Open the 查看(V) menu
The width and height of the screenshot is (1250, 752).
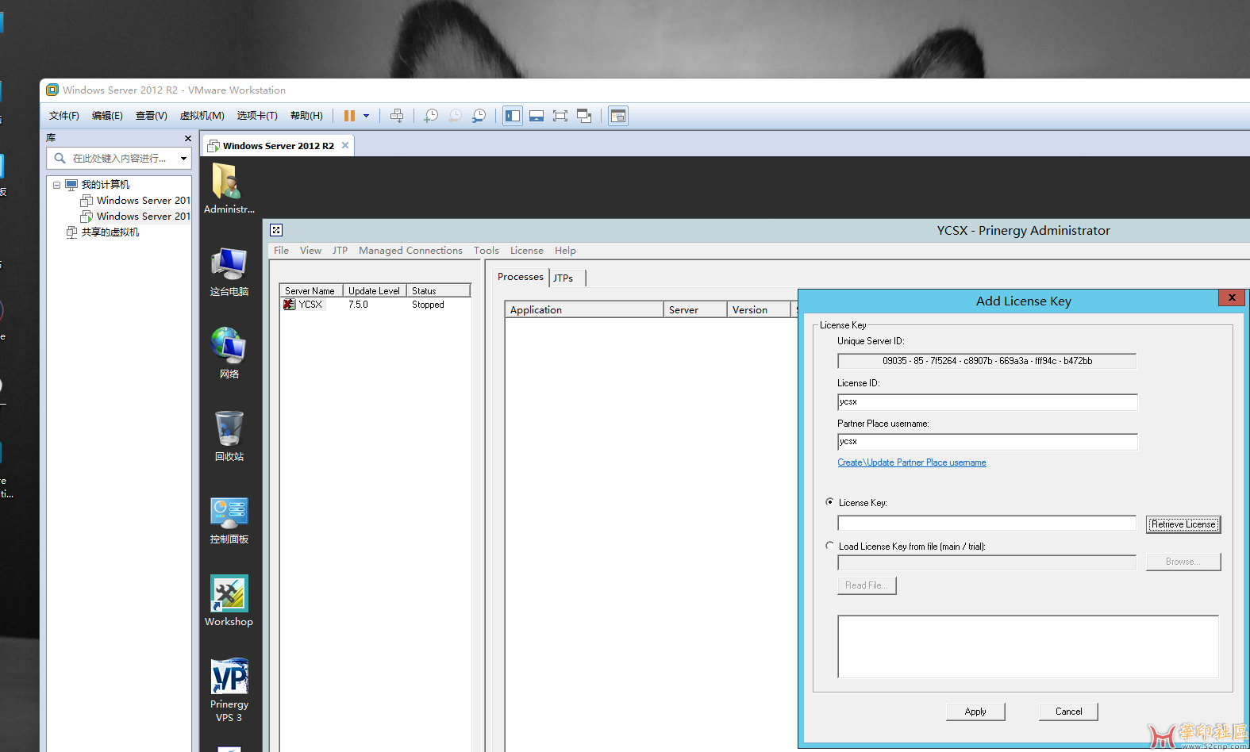152,116
